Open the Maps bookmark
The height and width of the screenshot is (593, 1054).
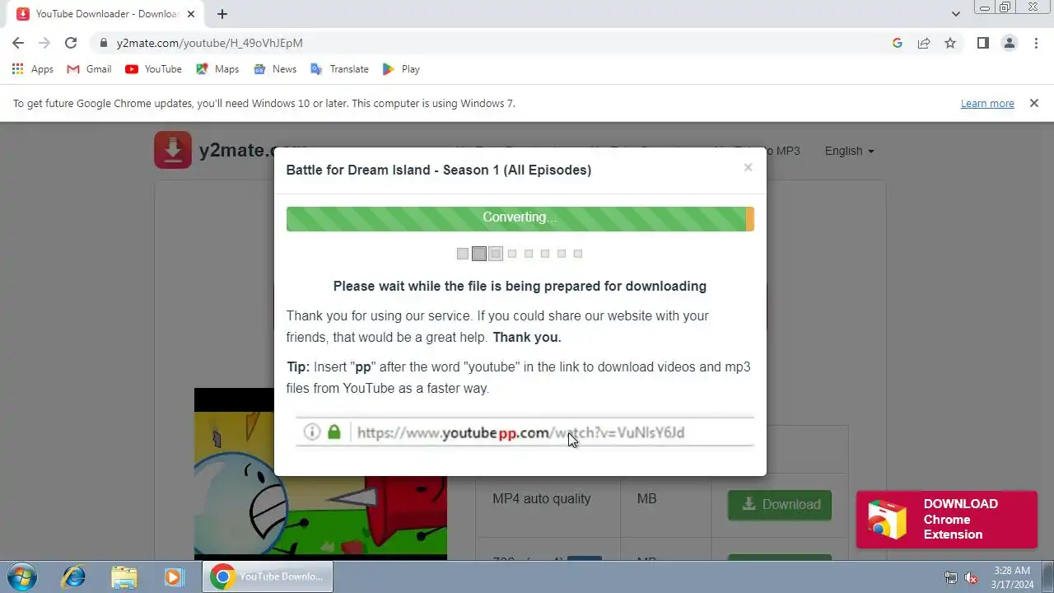pyautogui.click(x=217, y=69)
